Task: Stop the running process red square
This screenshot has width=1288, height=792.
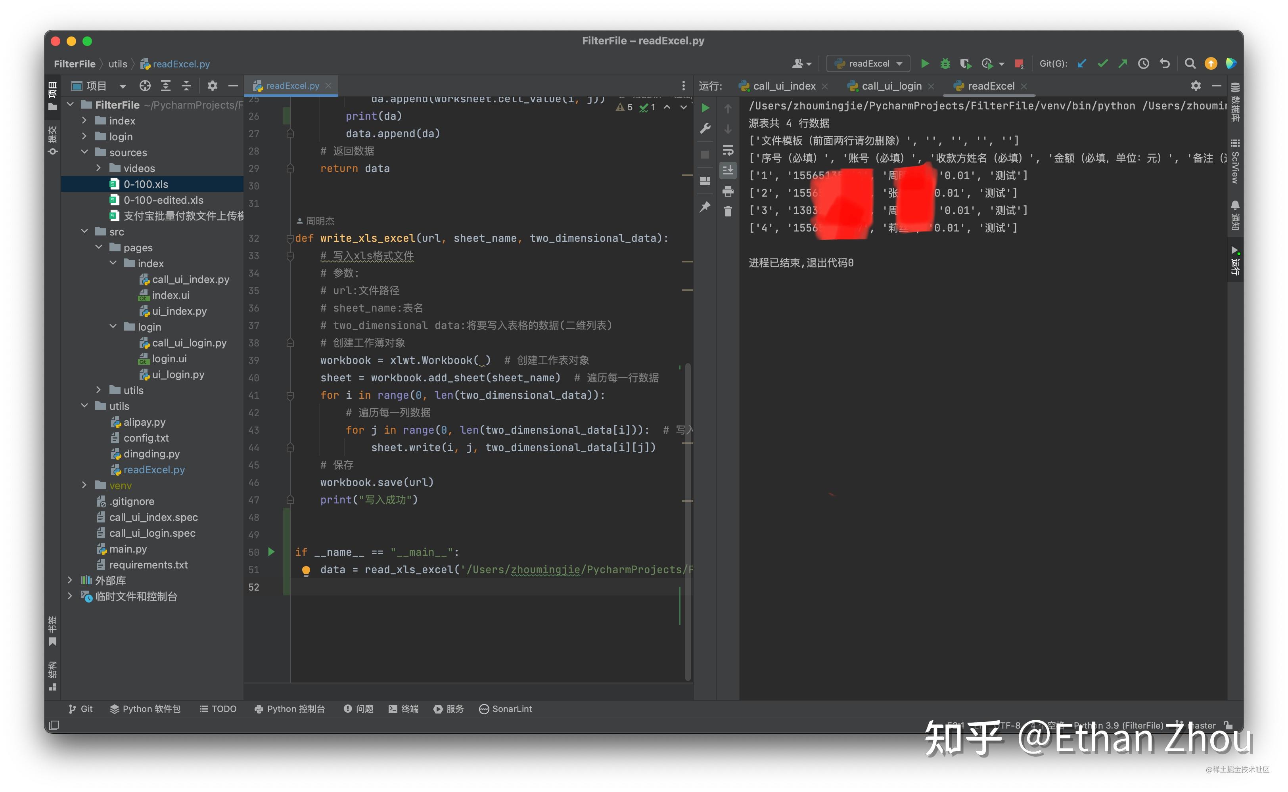Action: (1019, 63)
